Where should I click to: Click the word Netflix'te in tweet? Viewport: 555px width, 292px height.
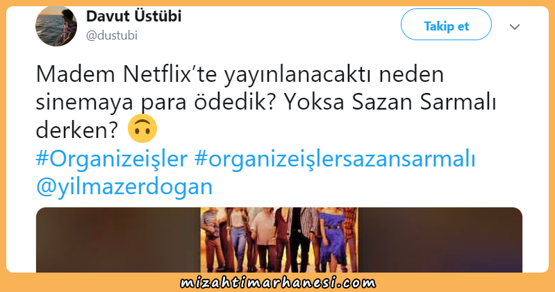click(170, 74)
